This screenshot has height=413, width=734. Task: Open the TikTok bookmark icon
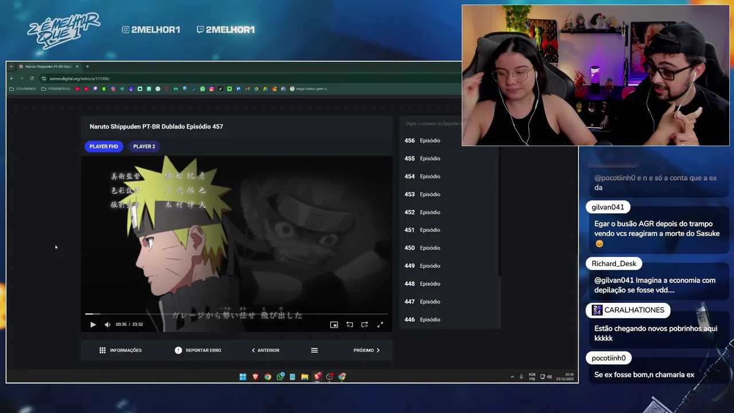220,89
